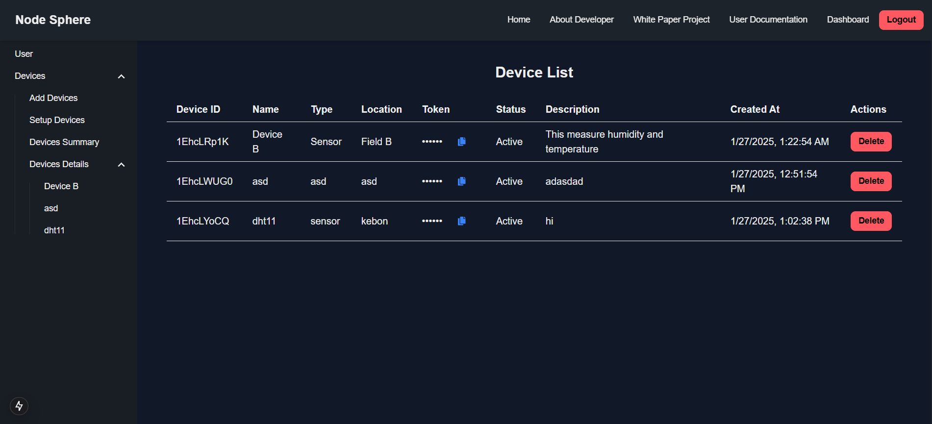Click the Node Sphere logo title
The image size is (932, 424).
[53, 20]
